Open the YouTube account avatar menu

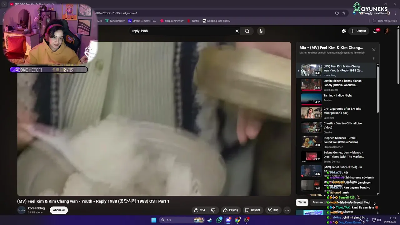[x=387, y=31]
